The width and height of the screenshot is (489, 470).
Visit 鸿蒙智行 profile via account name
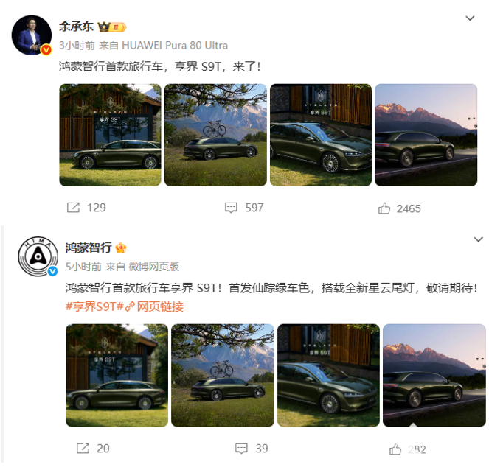[89, 248]
